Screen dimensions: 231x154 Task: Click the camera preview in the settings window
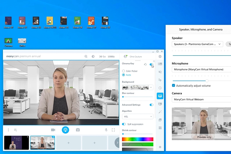[201, 124]
